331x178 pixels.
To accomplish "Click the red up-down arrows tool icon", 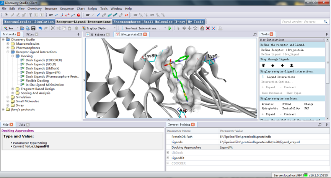I will 126,15.
